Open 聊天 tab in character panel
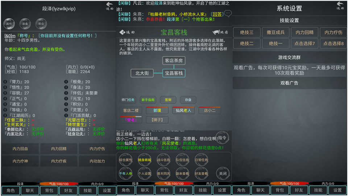This screenshot has width=348, height=196. tap(30, 191)
